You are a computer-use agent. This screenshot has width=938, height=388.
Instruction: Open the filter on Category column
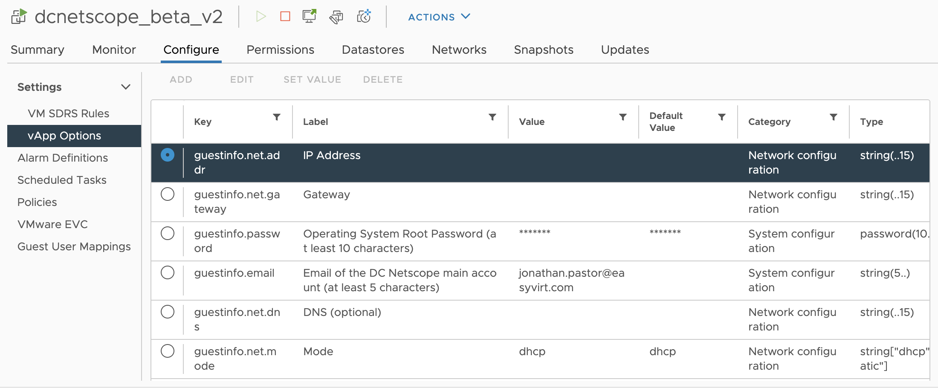coord(834,117)
